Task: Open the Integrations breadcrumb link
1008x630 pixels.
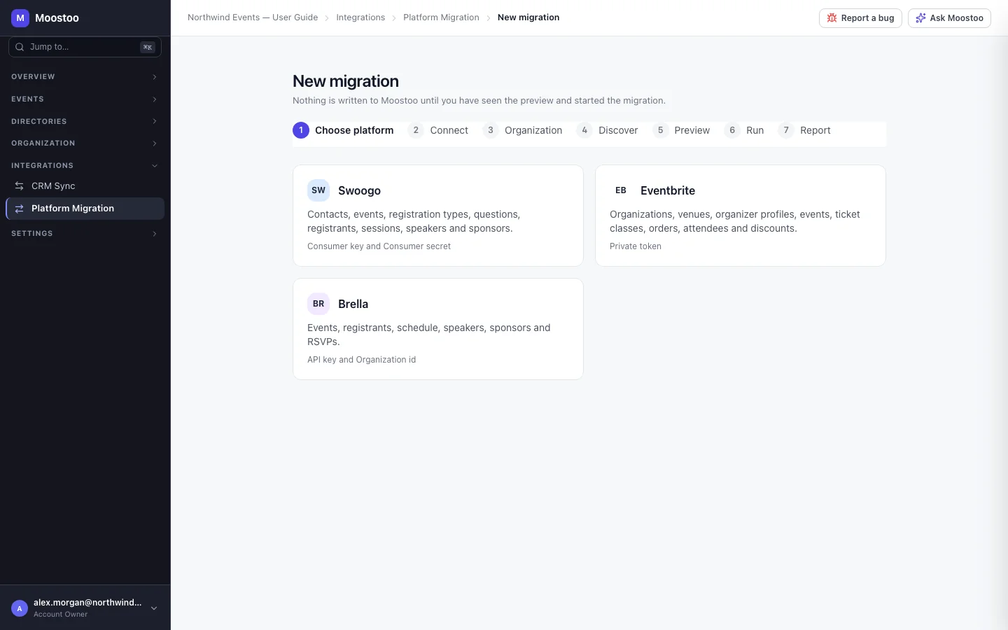Action: point(360,17)
